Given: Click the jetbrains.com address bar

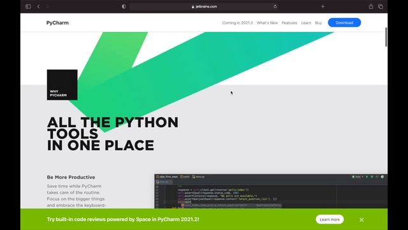Looking at the screenshot, I should pyautogui.click(x=204, y=6).
